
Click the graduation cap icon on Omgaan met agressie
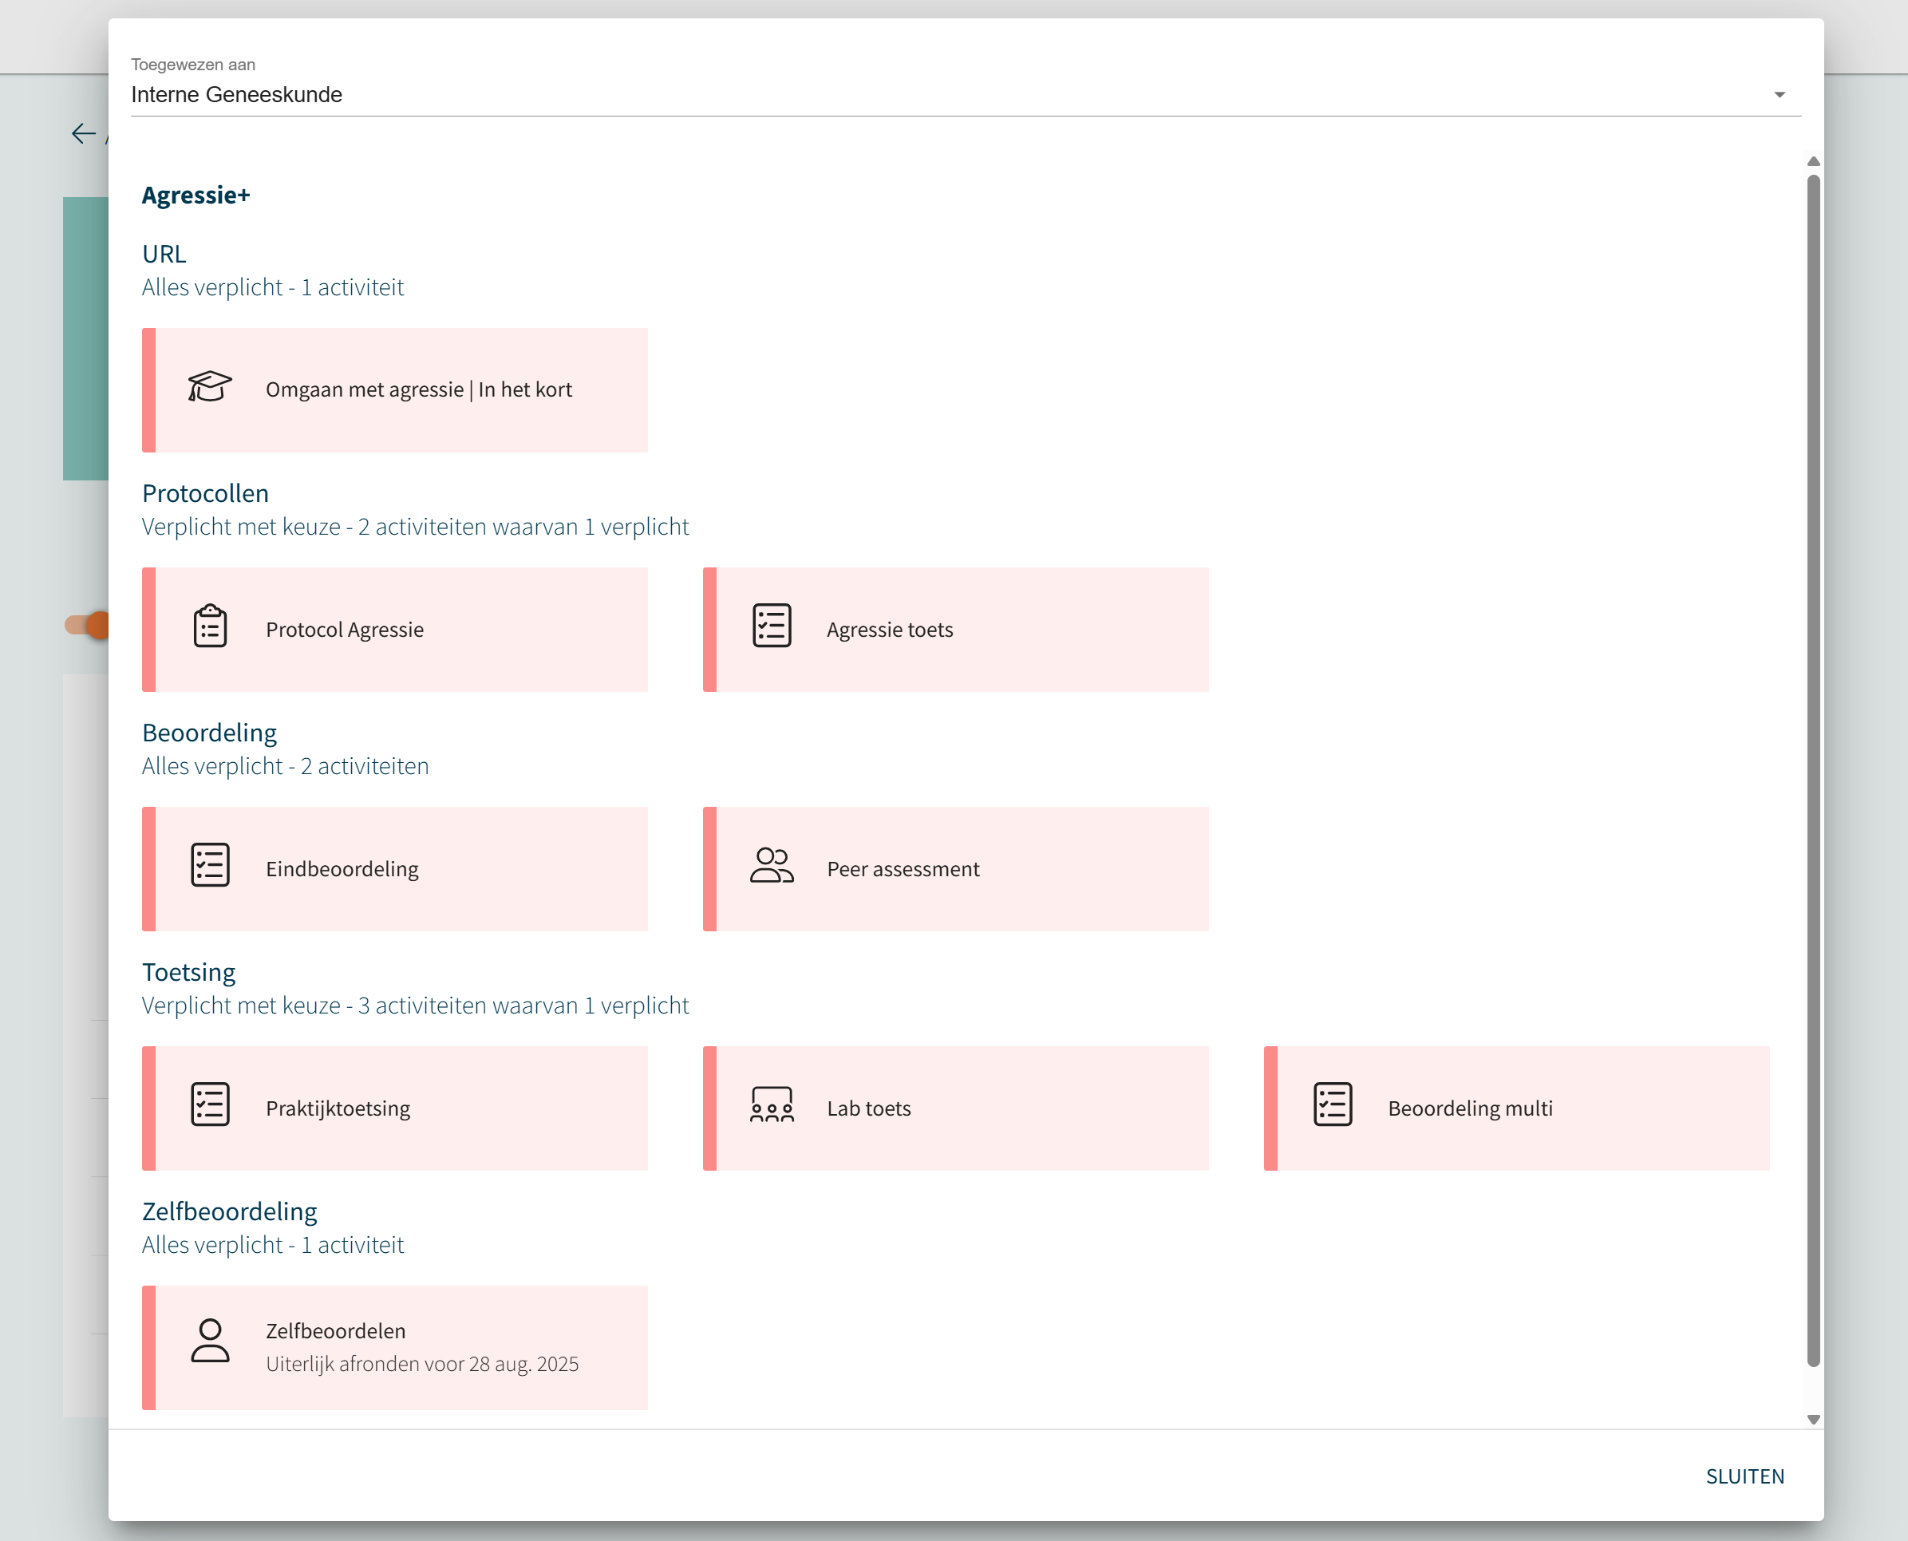(x=209, y=387)
